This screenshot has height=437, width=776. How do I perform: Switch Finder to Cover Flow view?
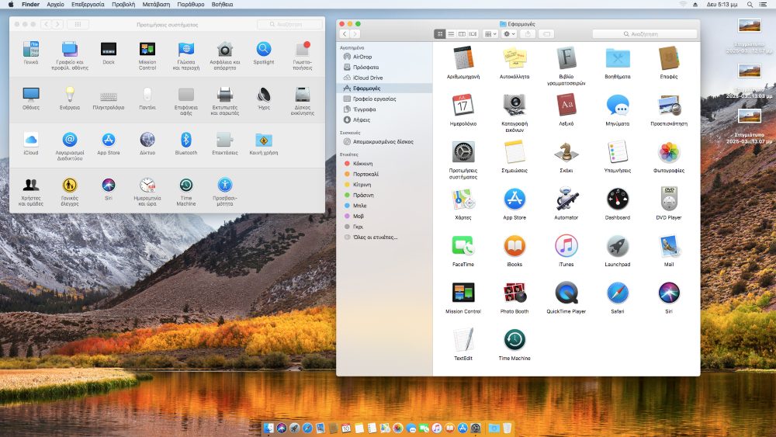[473, 34]
